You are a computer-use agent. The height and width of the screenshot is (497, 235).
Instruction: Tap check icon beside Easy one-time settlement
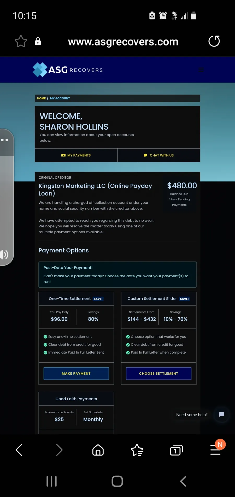pyautogui.click(x=45, y=337)
